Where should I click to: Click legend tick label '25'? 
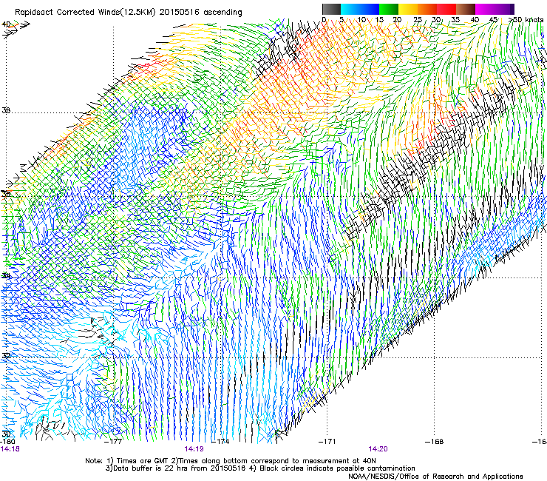point(418,20)
